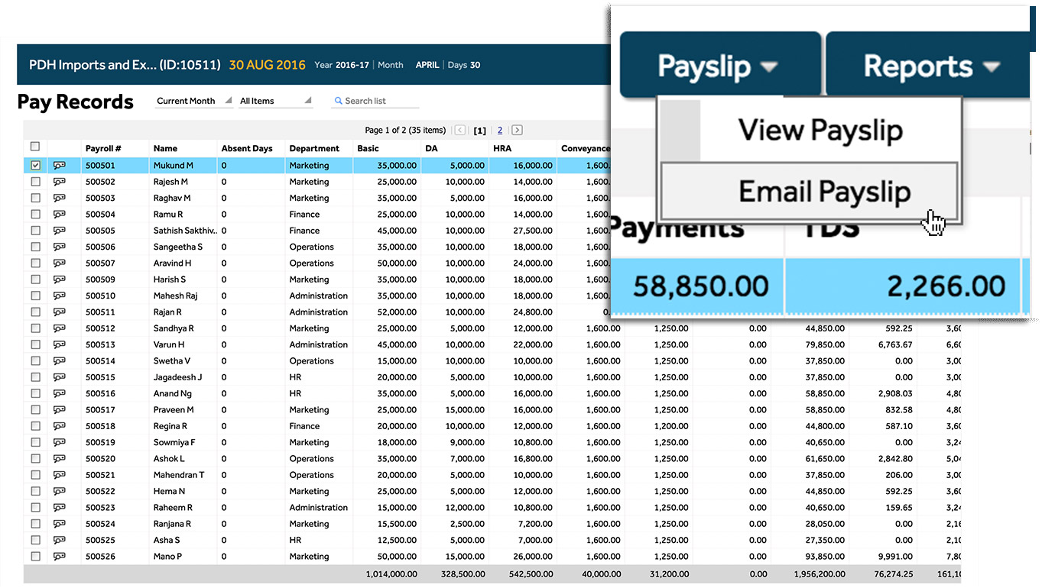The height and width of the screenshot is (588, 1042).
Task: Sort by the Absent Days column
Action: click(247, 148)
